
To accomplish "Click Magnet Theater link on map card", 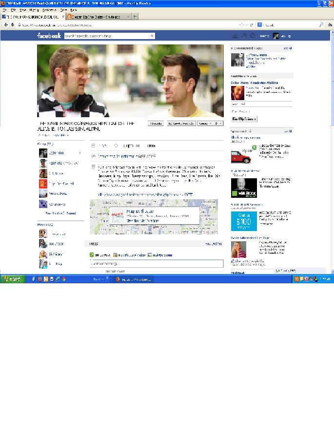I will (140, 211).
